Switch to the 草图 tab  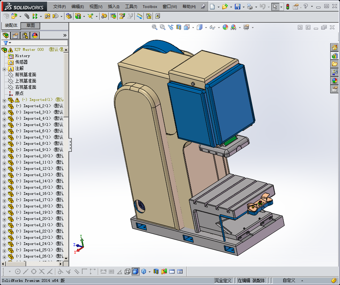(x=31, y=25)
